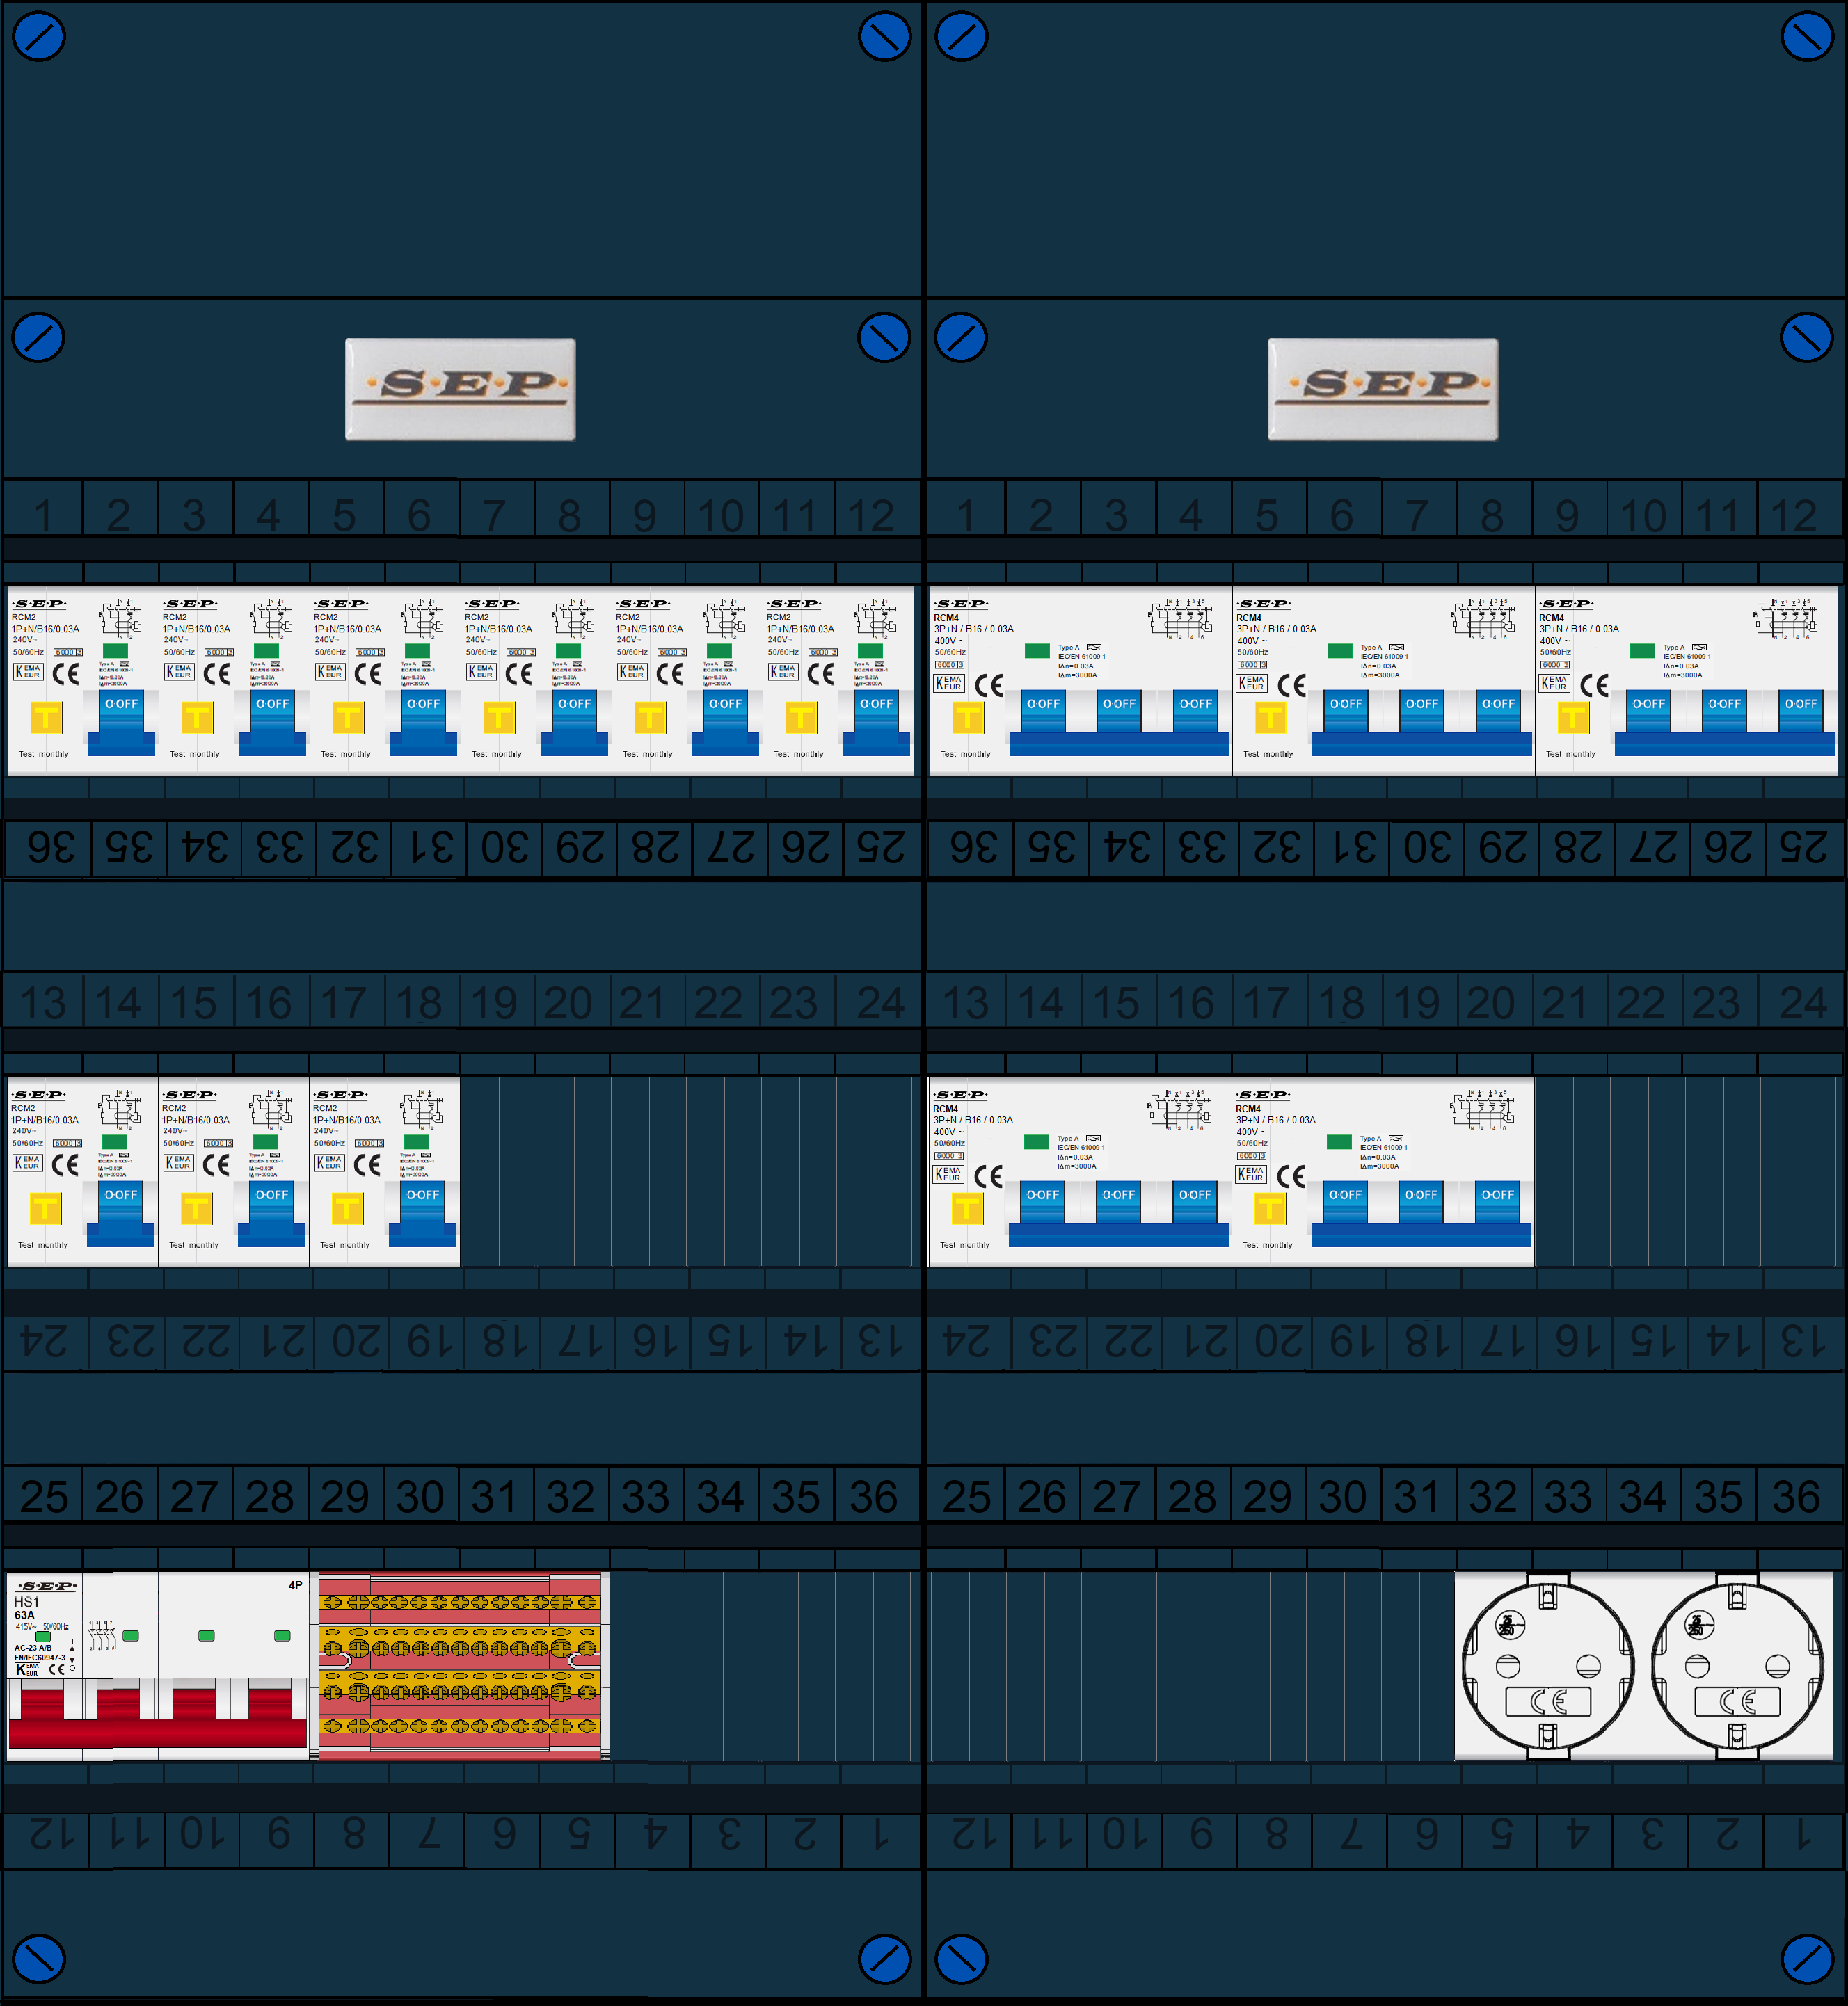Flip the red handle of HS1 63A main switch
This screenshot has width=1848, height=2006.
tap(158, 1717)
